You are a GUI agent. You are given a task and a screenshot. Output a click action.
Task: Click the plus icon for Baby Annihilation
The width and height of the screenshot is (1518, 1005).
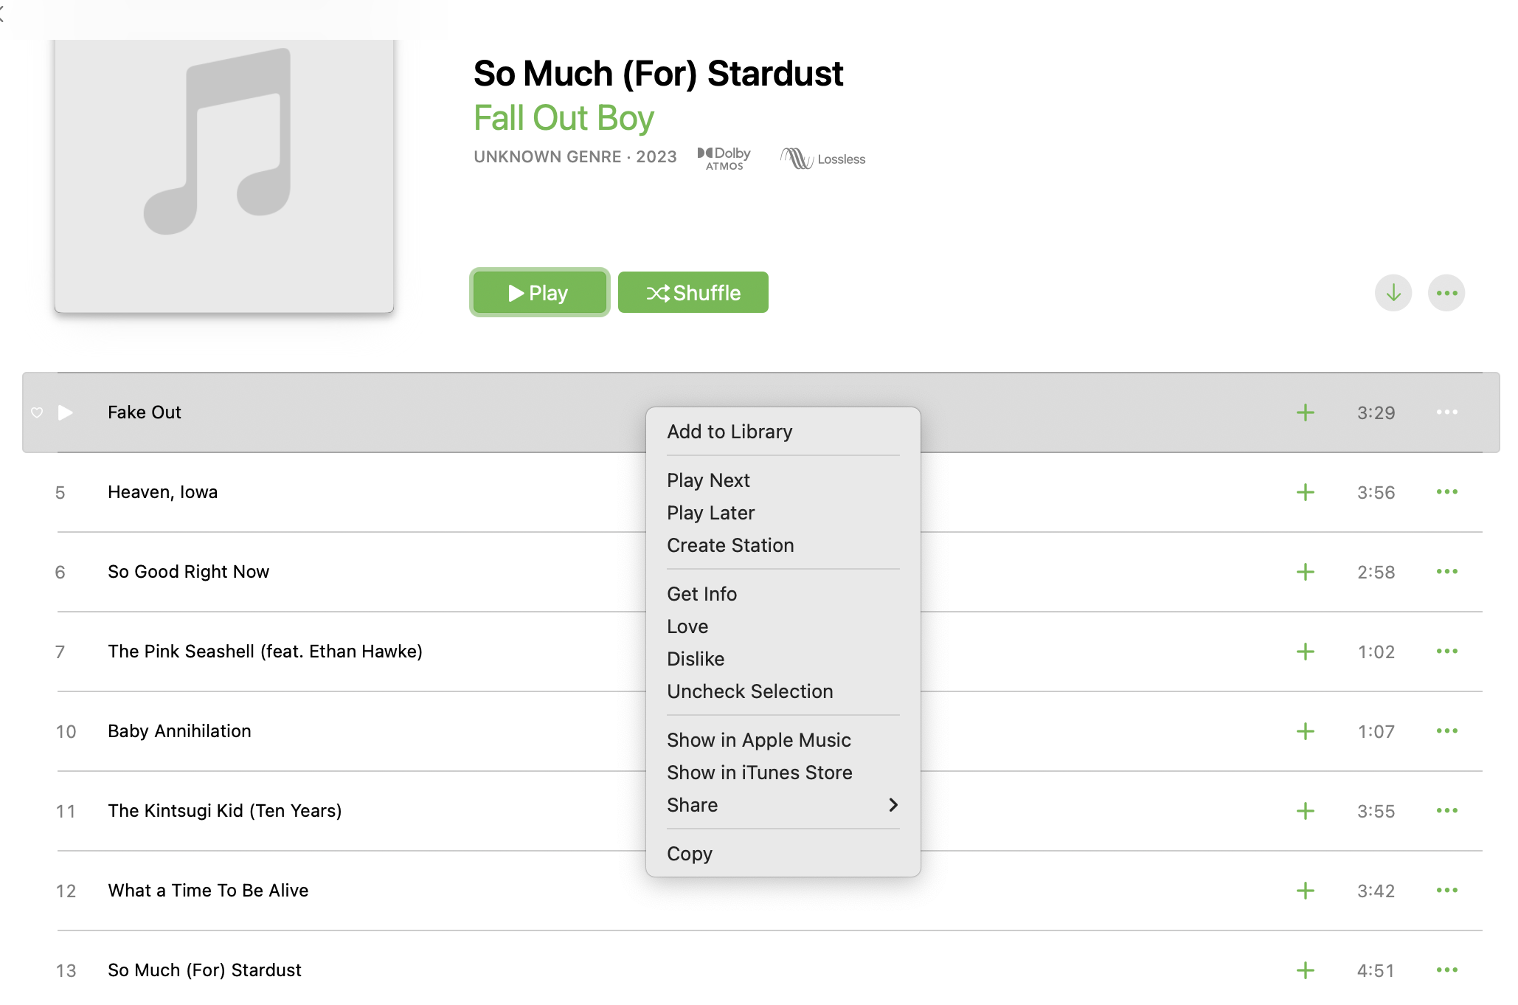[1305, 731]
